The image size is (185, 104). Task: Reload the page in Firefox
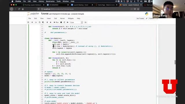(19, 9)
